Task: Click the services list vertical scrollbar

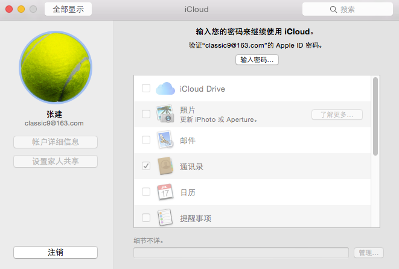Action: pos(375,116)
